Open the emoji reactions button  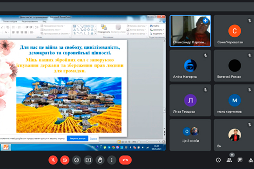point(76,160)
